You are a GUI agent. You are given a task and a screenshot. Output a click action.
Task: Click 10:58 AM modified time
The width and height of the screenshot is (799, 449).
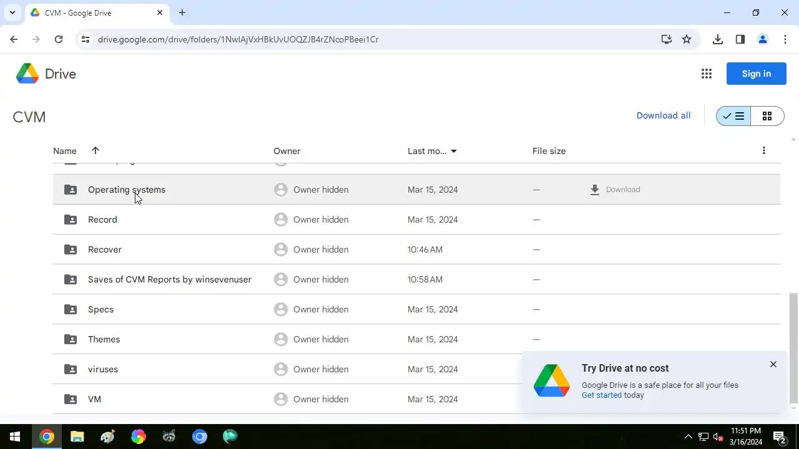coord(425,279)
